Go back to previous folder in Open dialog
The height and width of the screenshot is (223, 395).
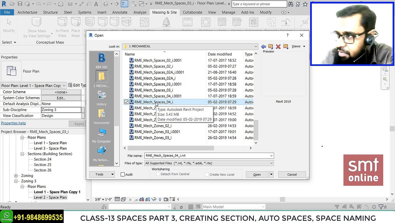point(263,46)
